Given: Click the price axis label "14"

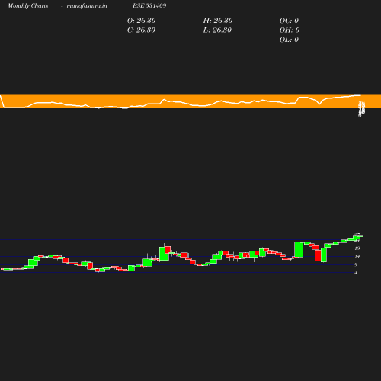Looking at the screenshot, I should tap(357, 256).
